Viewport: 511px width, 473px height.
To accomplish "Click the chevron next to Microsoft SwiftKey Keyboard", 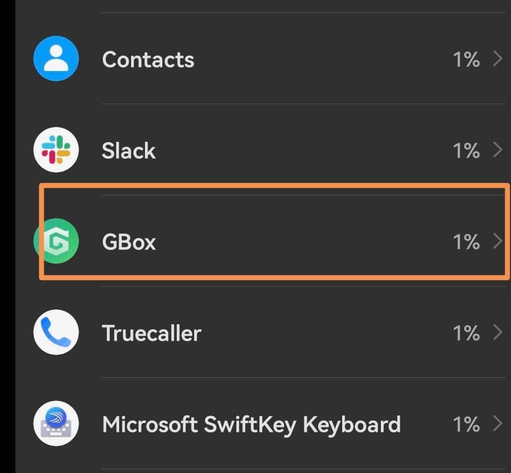I will [498, 424].
